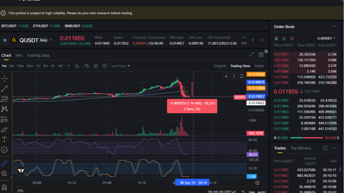Toggle log scale on price axis
The image size is (344, 193).
252,192
